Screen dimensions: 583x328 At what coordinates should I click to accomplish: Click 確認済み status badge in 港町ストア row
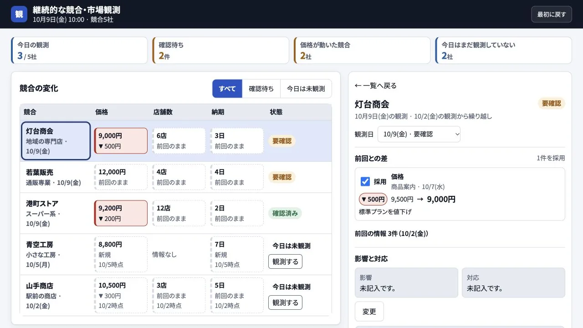tap(285, 213)
